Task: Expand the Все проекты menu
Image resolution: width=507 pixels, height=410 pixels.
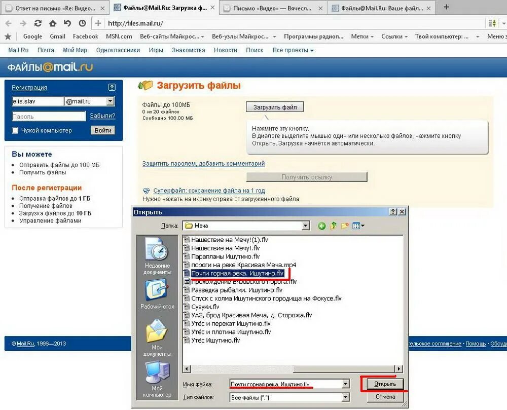Action: point(293,50)
